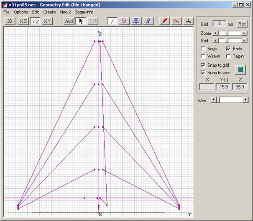Maximize the Geometry Edit window
This screenshot has width=253, height=221.
click(x=241, y=5)
